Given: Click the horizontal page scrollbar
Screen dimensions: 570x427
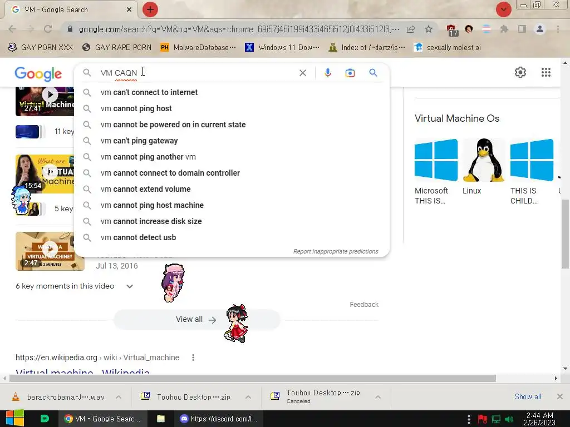Looking at the screenshot, I should click(252, 378).
